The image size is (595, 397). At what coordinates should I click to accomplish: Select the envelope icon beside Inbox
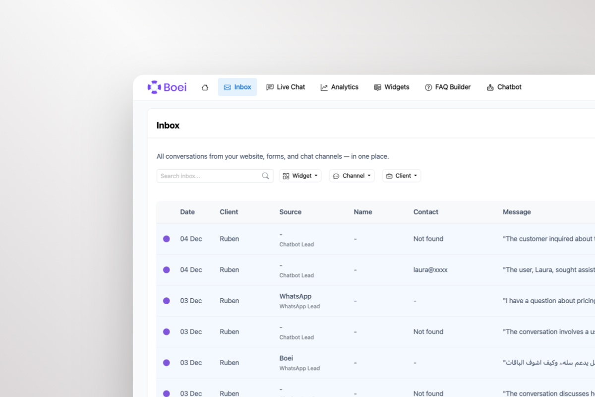(227, 87)
